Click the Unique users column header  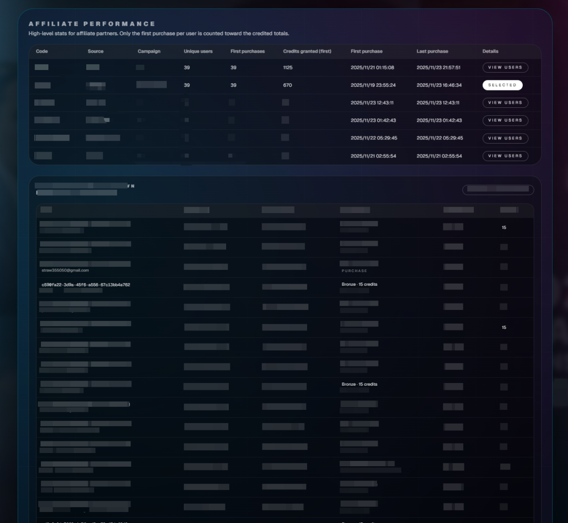(x=198, y=52)
